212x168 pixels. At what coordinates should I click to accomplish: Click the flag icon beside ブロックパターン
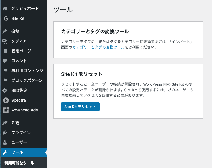[5, 80]
